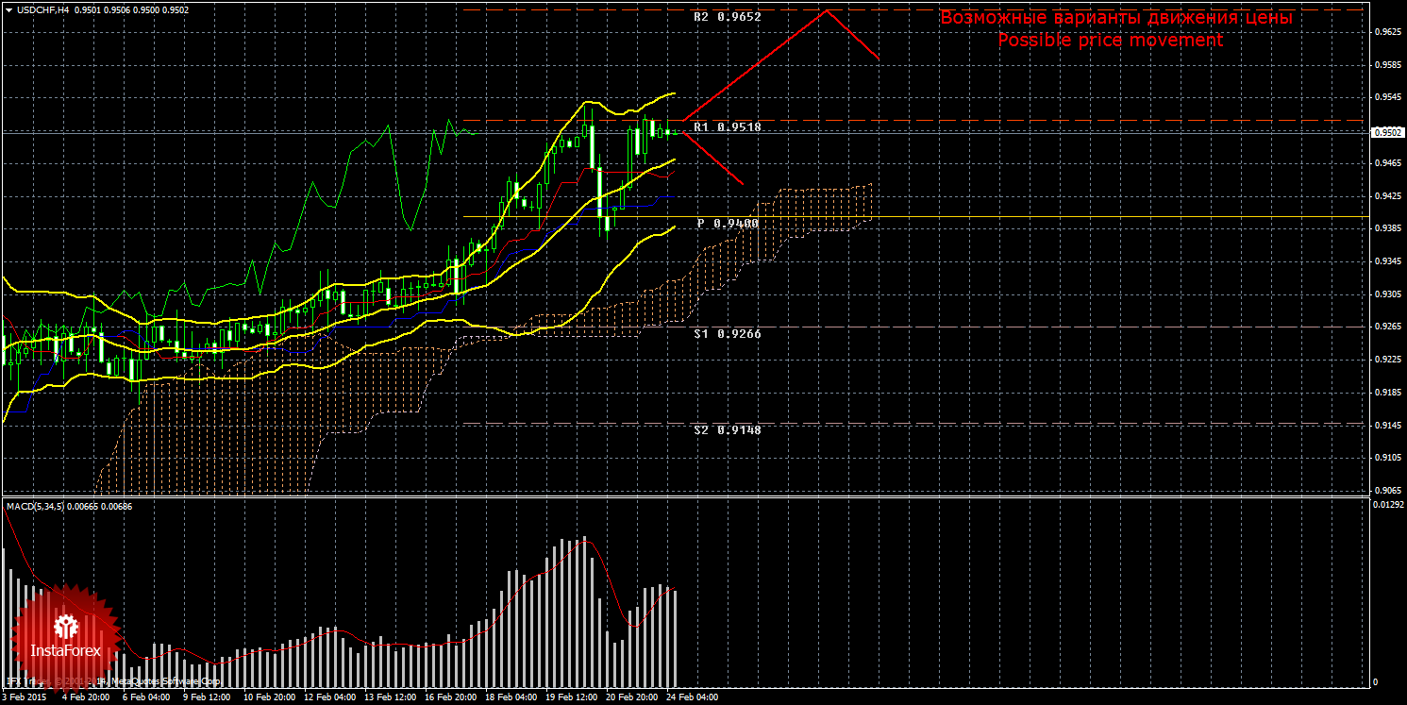Click the 18 Feb 04:00 time axis label
Image resolution: width=1407 pixels, height=705 pixels.
point(510,697)
